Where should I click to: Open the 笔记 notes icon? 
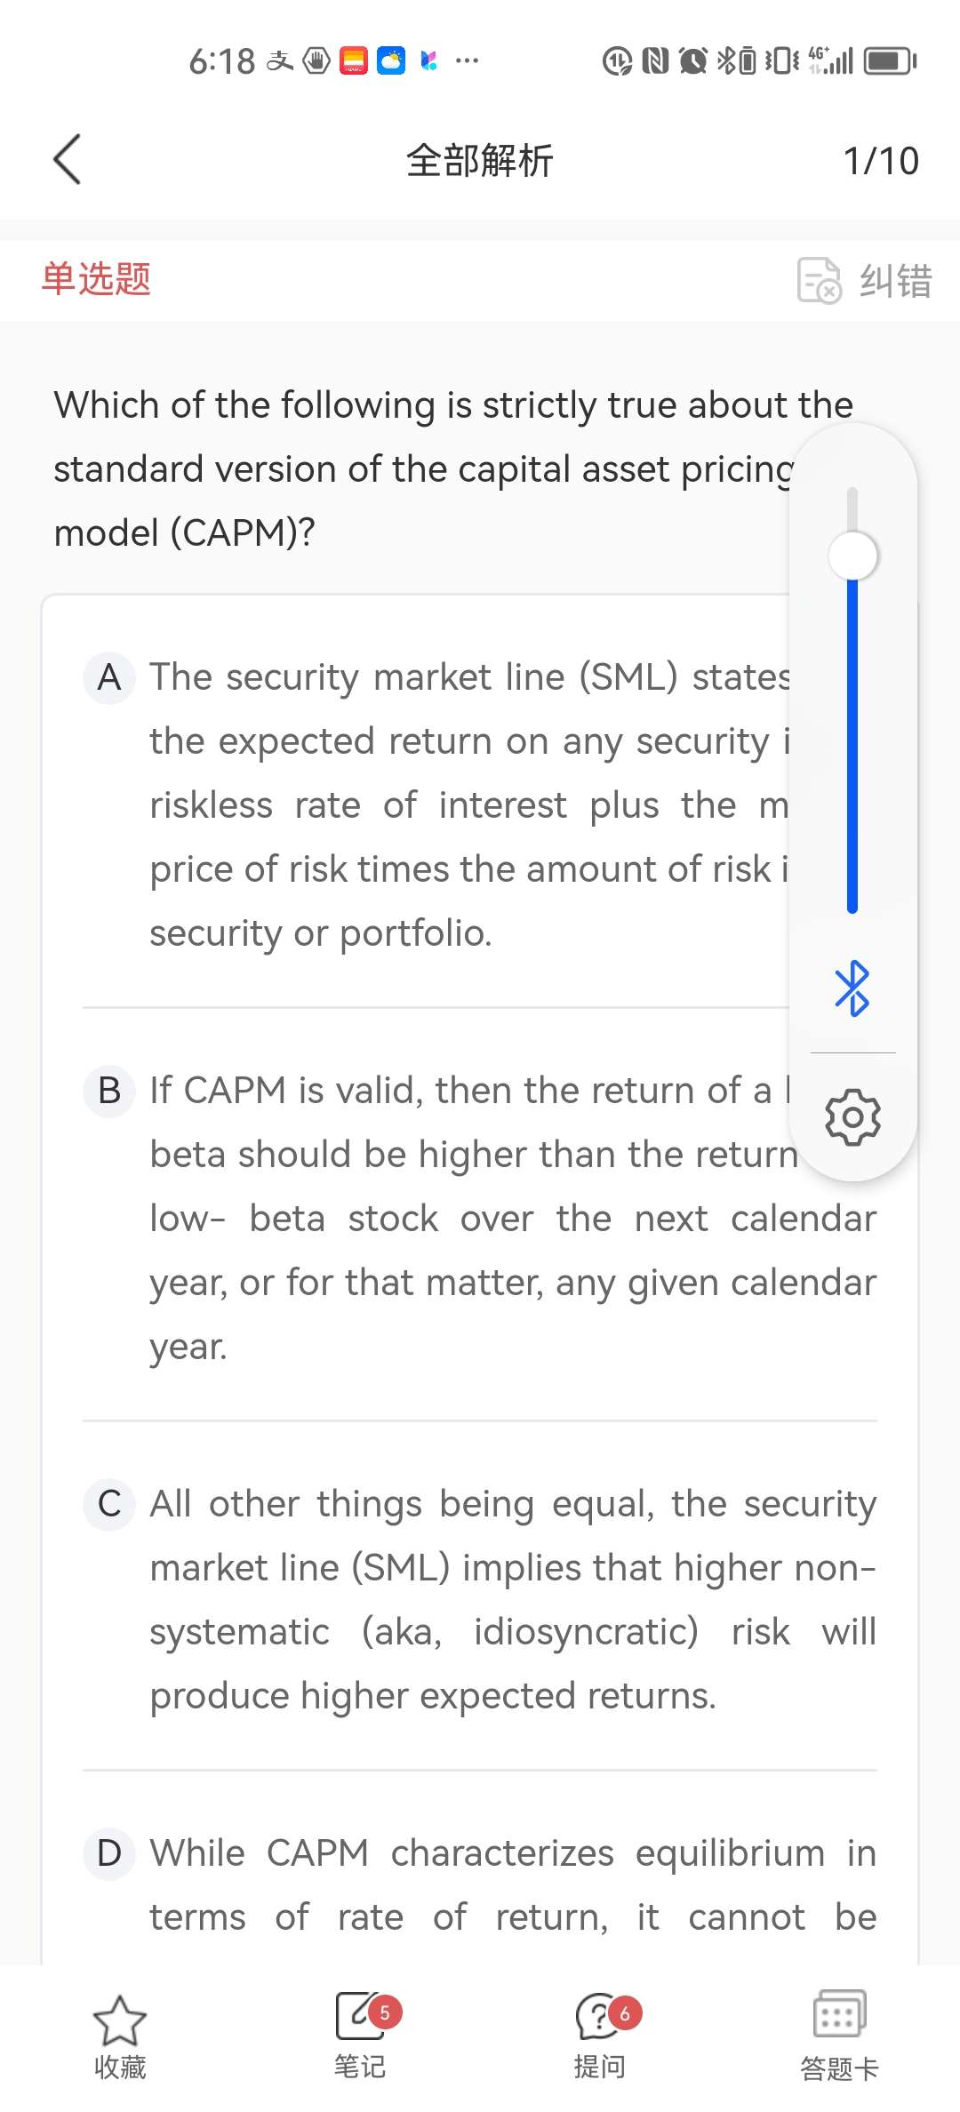(x=360, y=2016)
